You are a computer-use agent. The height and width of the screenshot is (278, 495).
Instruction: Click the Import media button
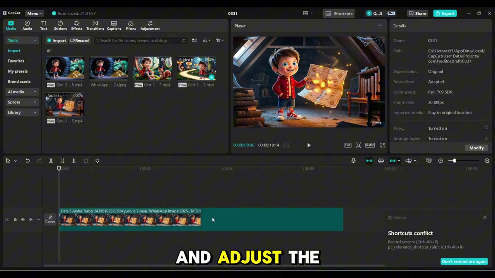point(56,41)
